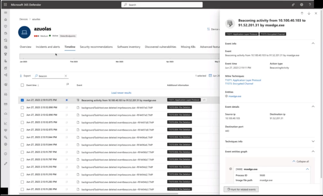Open the Incidents and alerts tab

(48, 47)
